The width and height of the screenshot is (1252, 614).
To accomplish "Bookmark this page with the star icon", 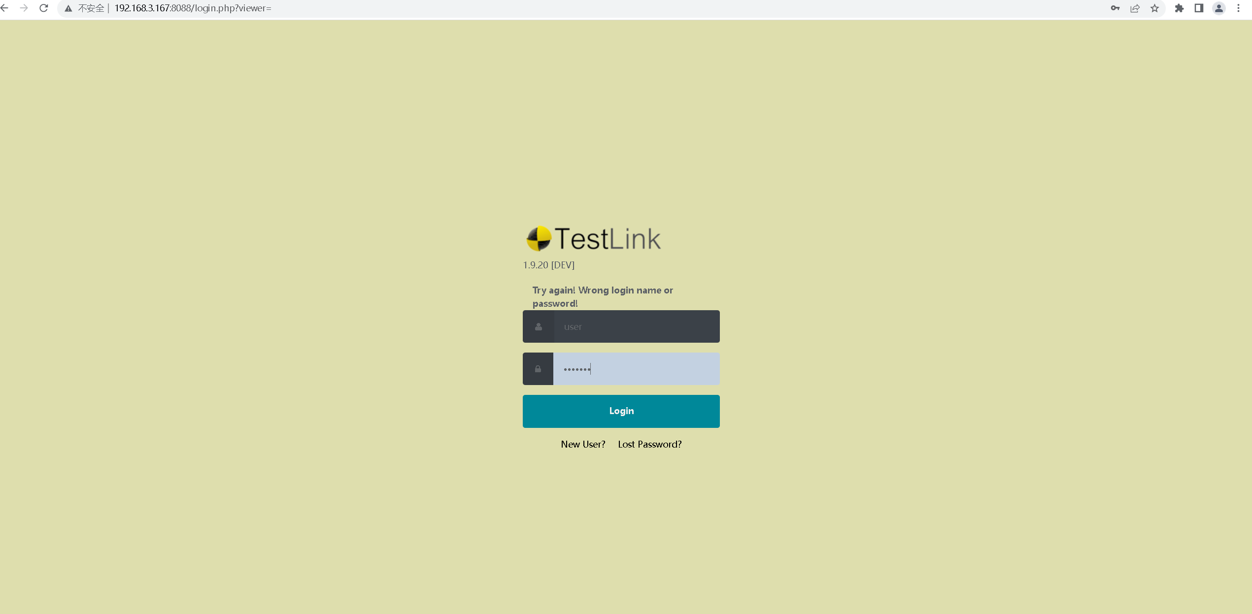I will tap(1154, 8).
